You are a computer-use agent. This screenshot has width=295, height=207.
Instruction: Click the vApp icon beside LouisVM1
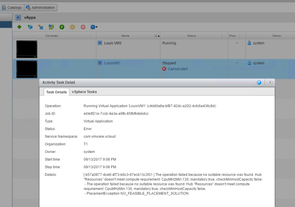100,63
